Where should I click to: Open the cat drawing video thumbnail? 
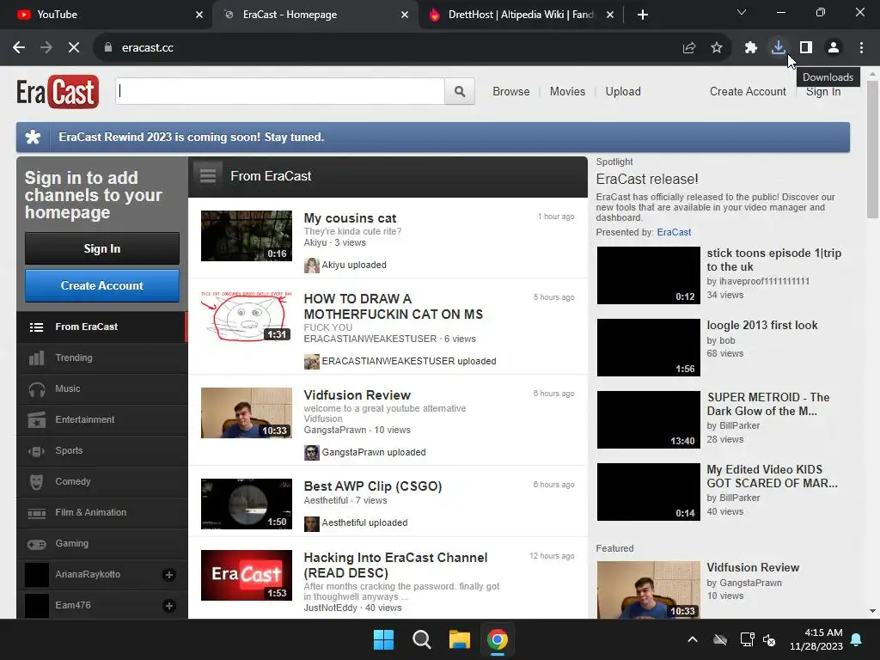(247, 316)
